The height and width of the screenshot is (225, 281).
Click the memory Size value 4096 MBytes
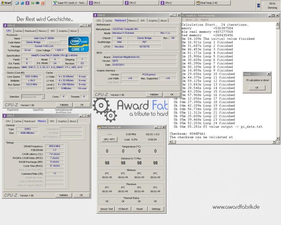tap(27, 133)
